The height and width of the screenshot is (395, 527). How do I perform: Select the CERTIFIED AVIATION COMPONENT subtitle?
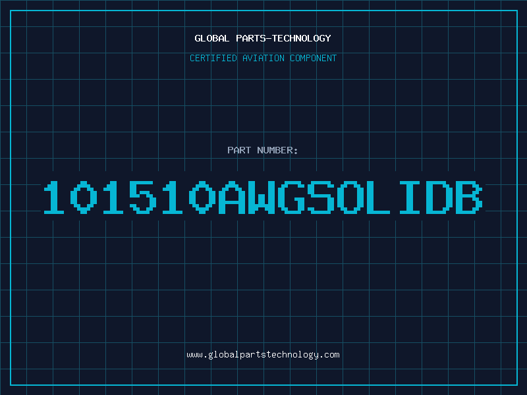tap(263, 58)
